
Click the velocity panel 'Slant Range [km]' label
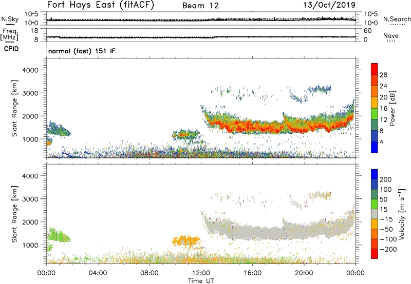(x=14, y=214)
